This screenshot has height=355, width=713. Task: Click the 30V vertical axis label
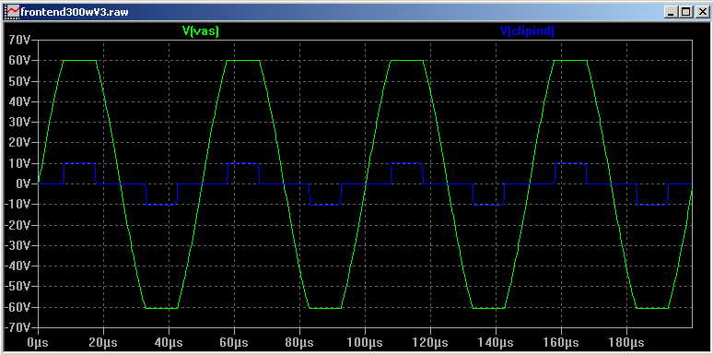19,122
